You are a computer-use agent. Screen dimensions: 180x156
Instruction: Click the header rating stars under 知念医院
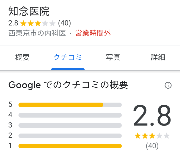(x=38, y=23)
